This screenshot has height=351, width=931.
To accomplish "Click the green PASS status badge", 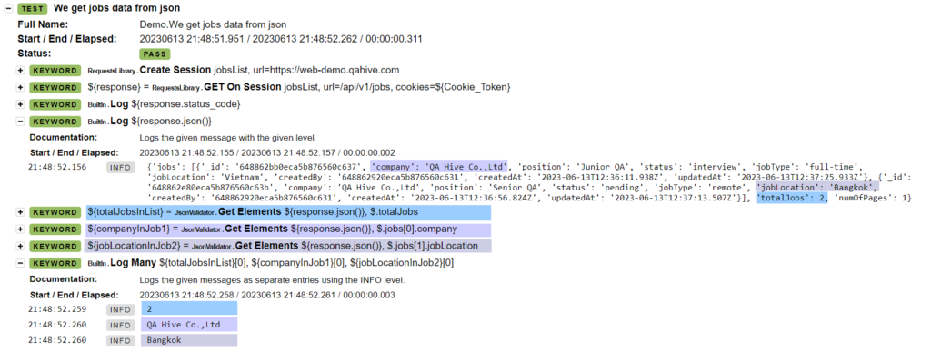I will tap(155, 54).
